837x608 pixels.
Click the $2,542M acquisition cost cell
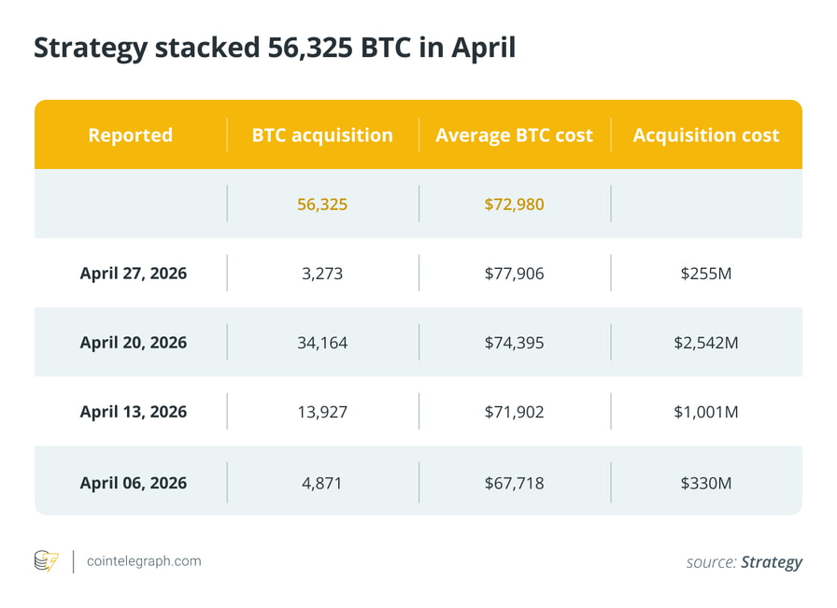pyautogui.click(x=705, y=343)
